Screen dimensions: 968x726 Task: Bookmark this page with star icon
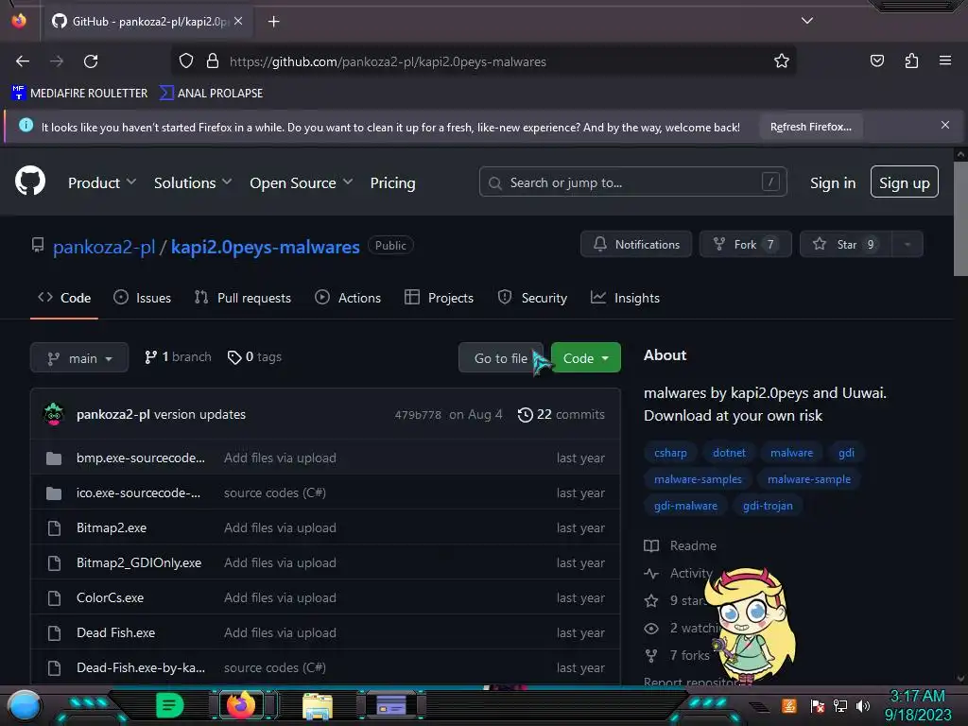(x=782, y=61)
